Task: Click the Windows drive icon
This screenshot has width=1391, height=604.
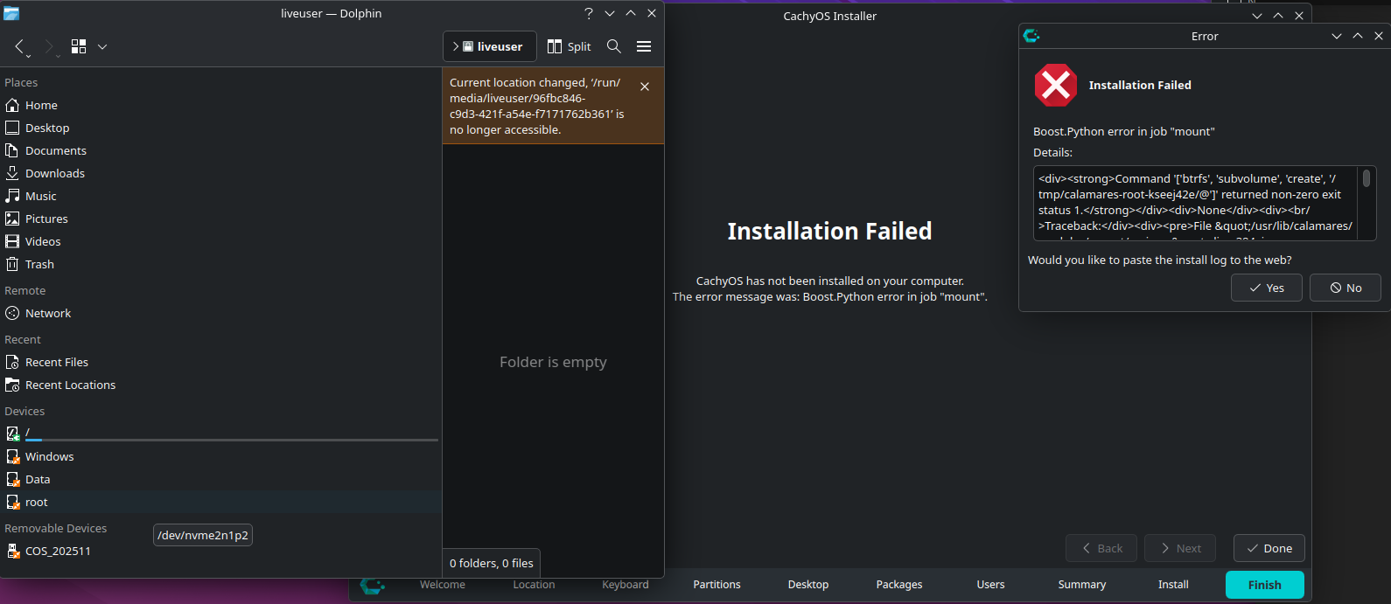Action: pyautogui.click(x=13, y=456)
